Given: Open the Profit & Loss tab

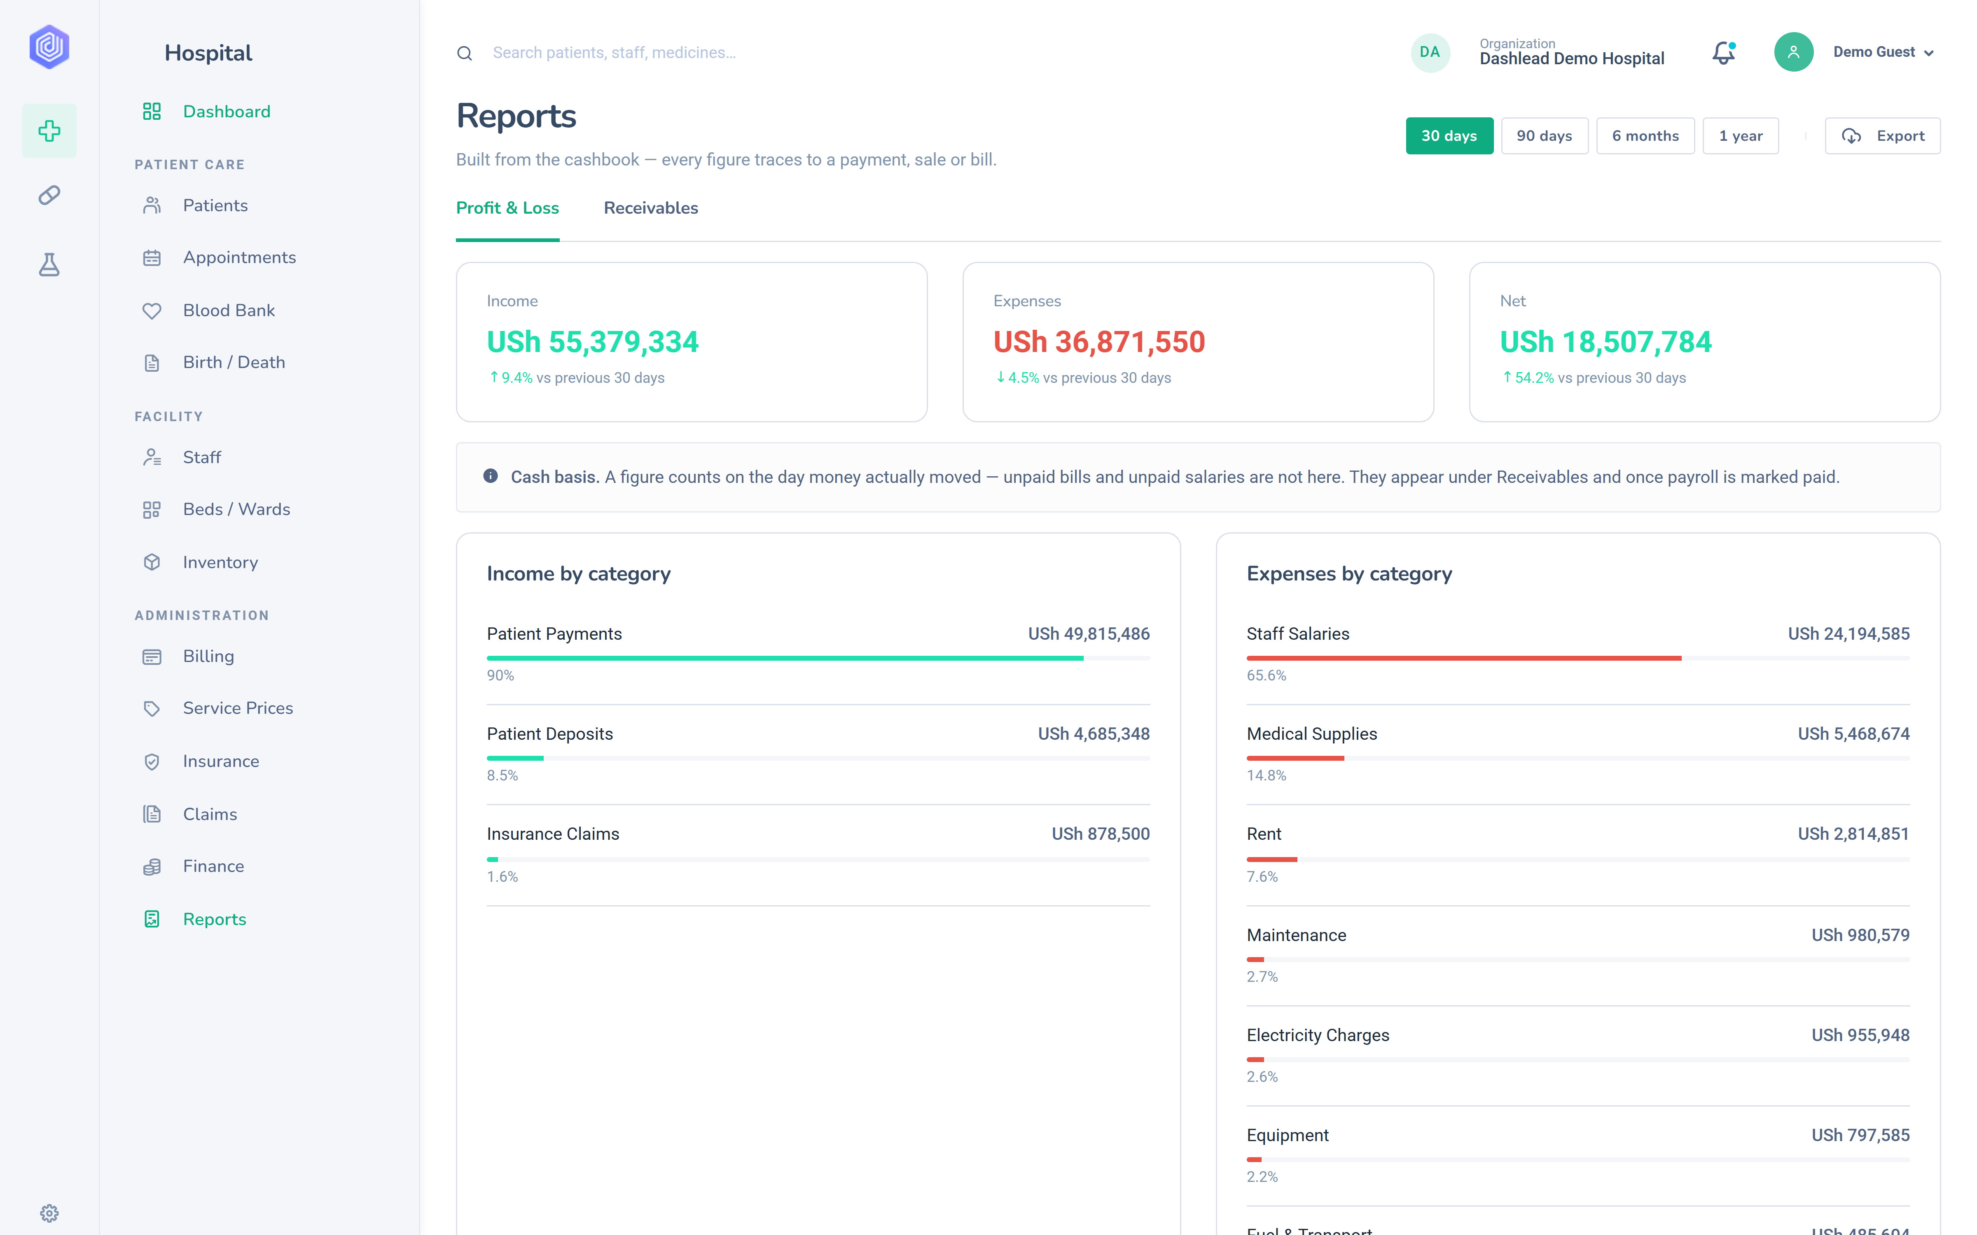Looking at the screenshot, I should [x=507, y=208].
